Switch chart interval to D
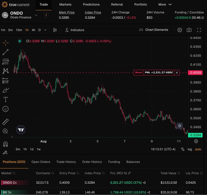 pyautogui.click(x=40, y=30)
